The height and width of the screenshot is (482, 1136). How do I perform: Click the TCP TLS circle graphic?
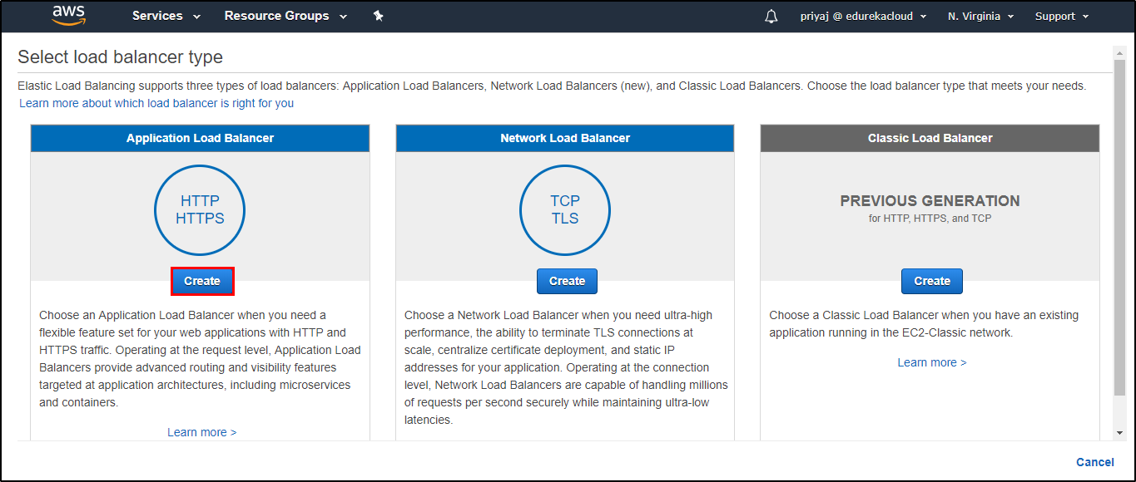565,209
